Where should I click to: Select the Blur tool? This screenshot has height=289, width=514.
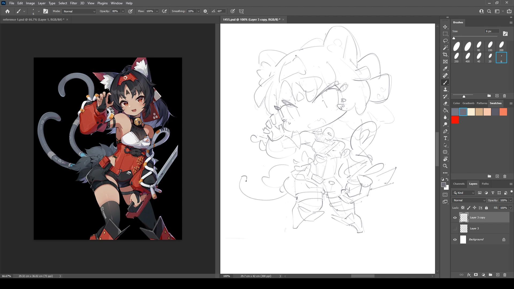point(445,117)
